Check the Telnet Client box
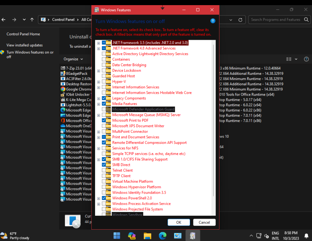The width and height of the screenshot is (312, 241). point(104,170)
